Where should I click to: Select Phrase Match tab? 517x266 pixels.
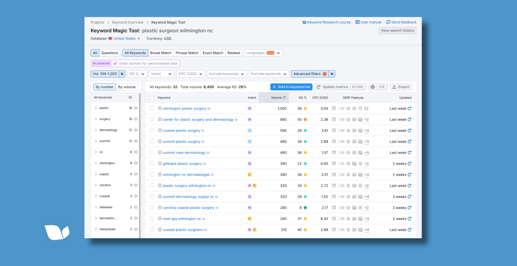click(x=187, y=53)
